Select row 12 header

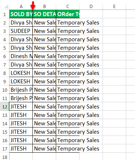tap(5, 107)
